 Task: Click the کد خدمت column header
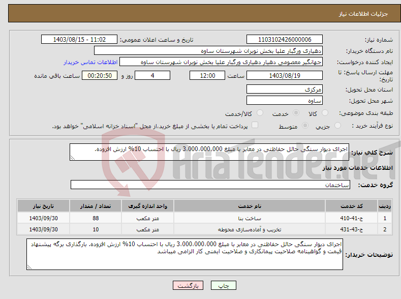pos(351,206)
